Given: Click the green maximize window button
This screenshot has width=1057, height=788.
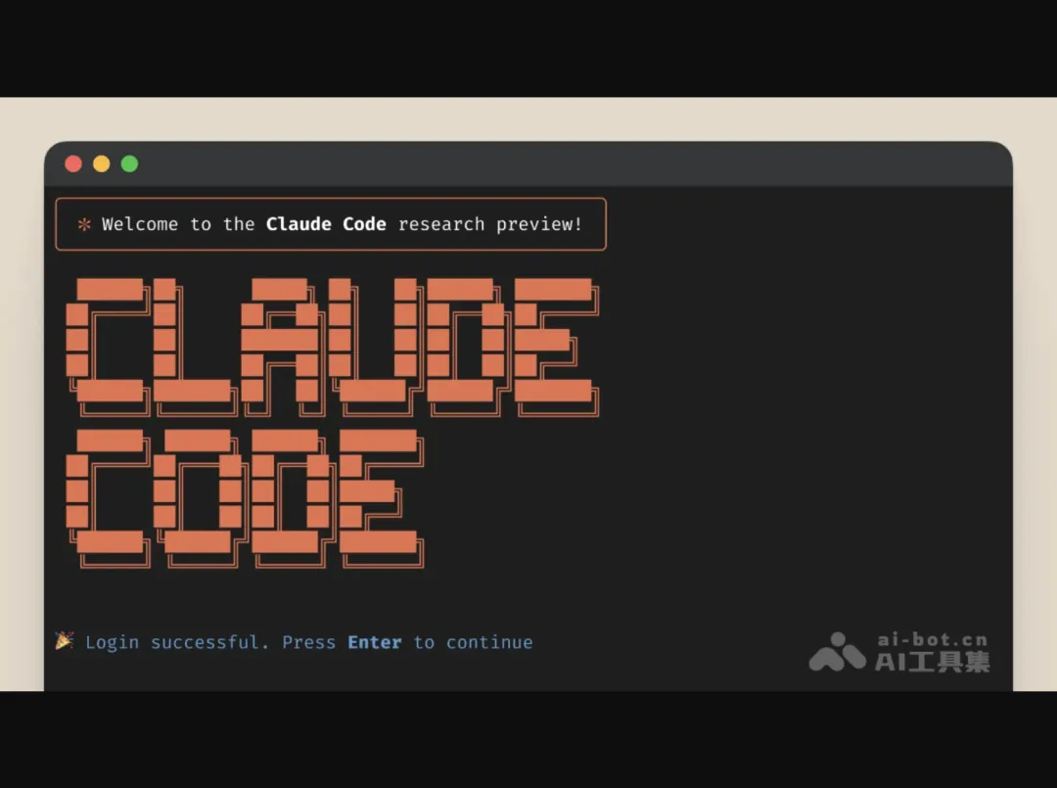Looking at the screenshot, I should [x=129, y=163].
